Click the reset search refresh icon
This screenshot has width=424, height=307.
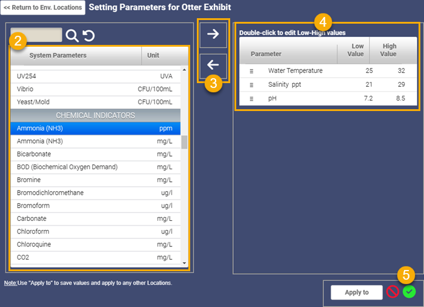click(x=88, y=36)
